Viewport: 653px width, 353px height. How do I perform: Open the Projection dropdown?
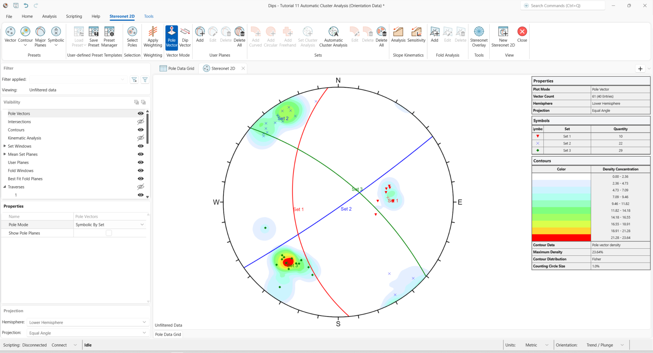pyautogui.click(x=88, y=333)
